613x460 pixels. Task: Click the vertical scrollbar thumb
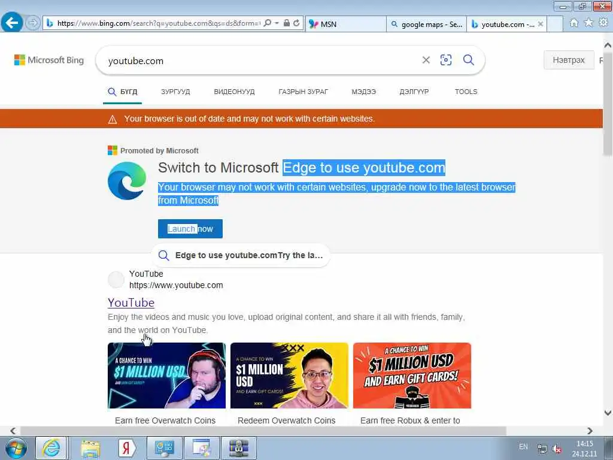pos(608,104)
